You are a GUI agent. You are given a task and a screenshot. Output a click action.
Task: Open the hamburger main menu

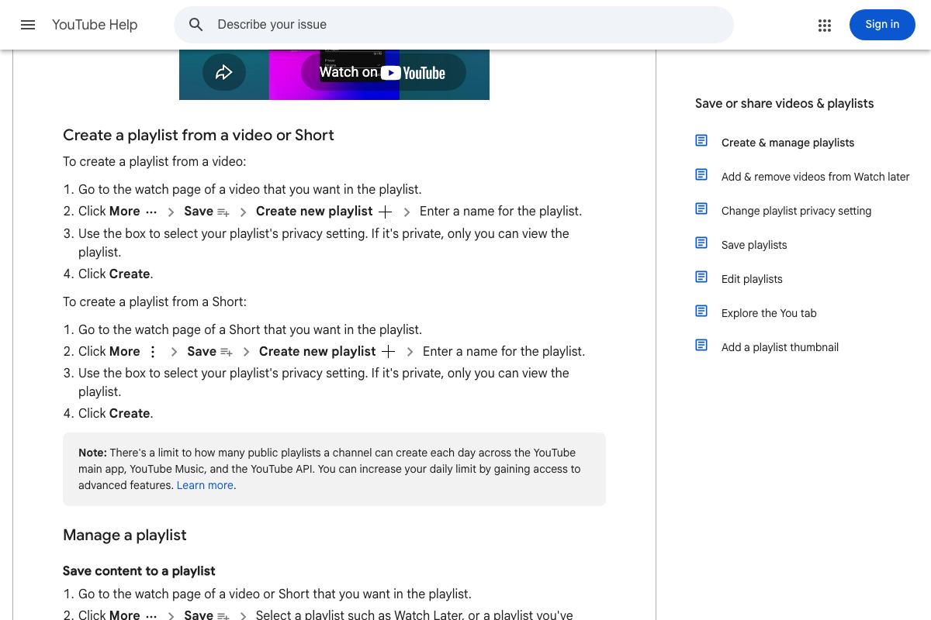[x=28, y=25]
